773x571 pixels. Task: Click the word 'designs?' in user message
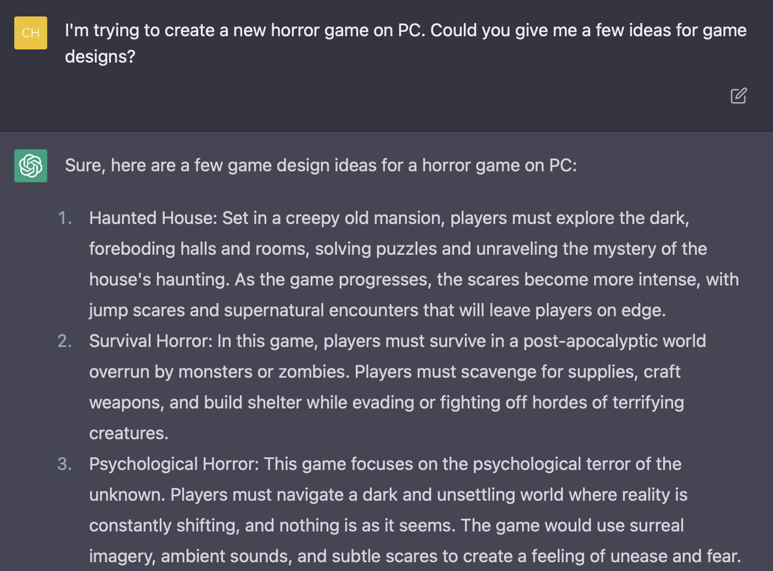tap(100, 57)
